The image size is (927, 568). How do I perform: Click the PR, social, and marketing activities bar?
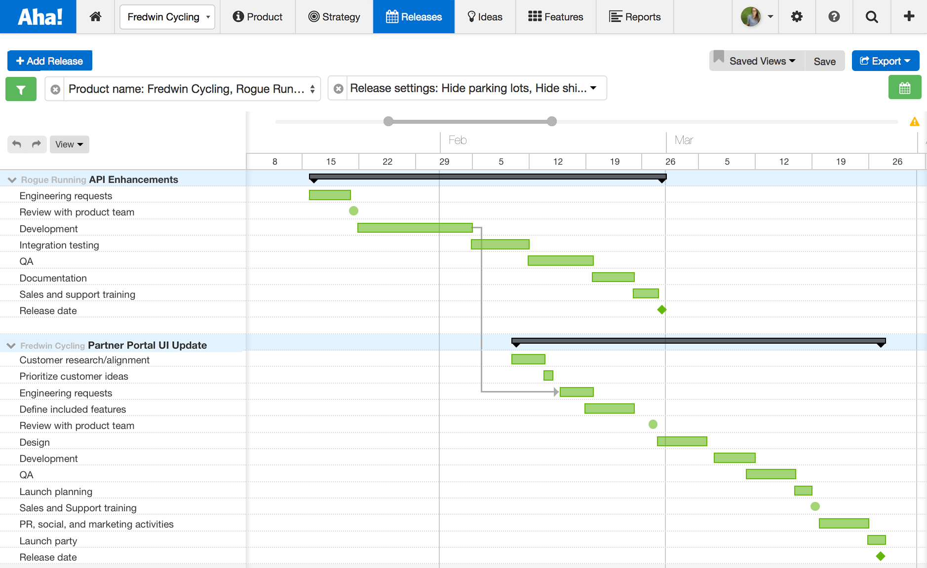[844, 523]
